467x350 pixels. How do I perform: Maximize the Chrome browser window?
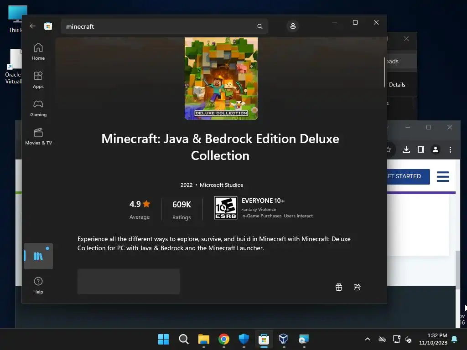click(x=429, y=127)
